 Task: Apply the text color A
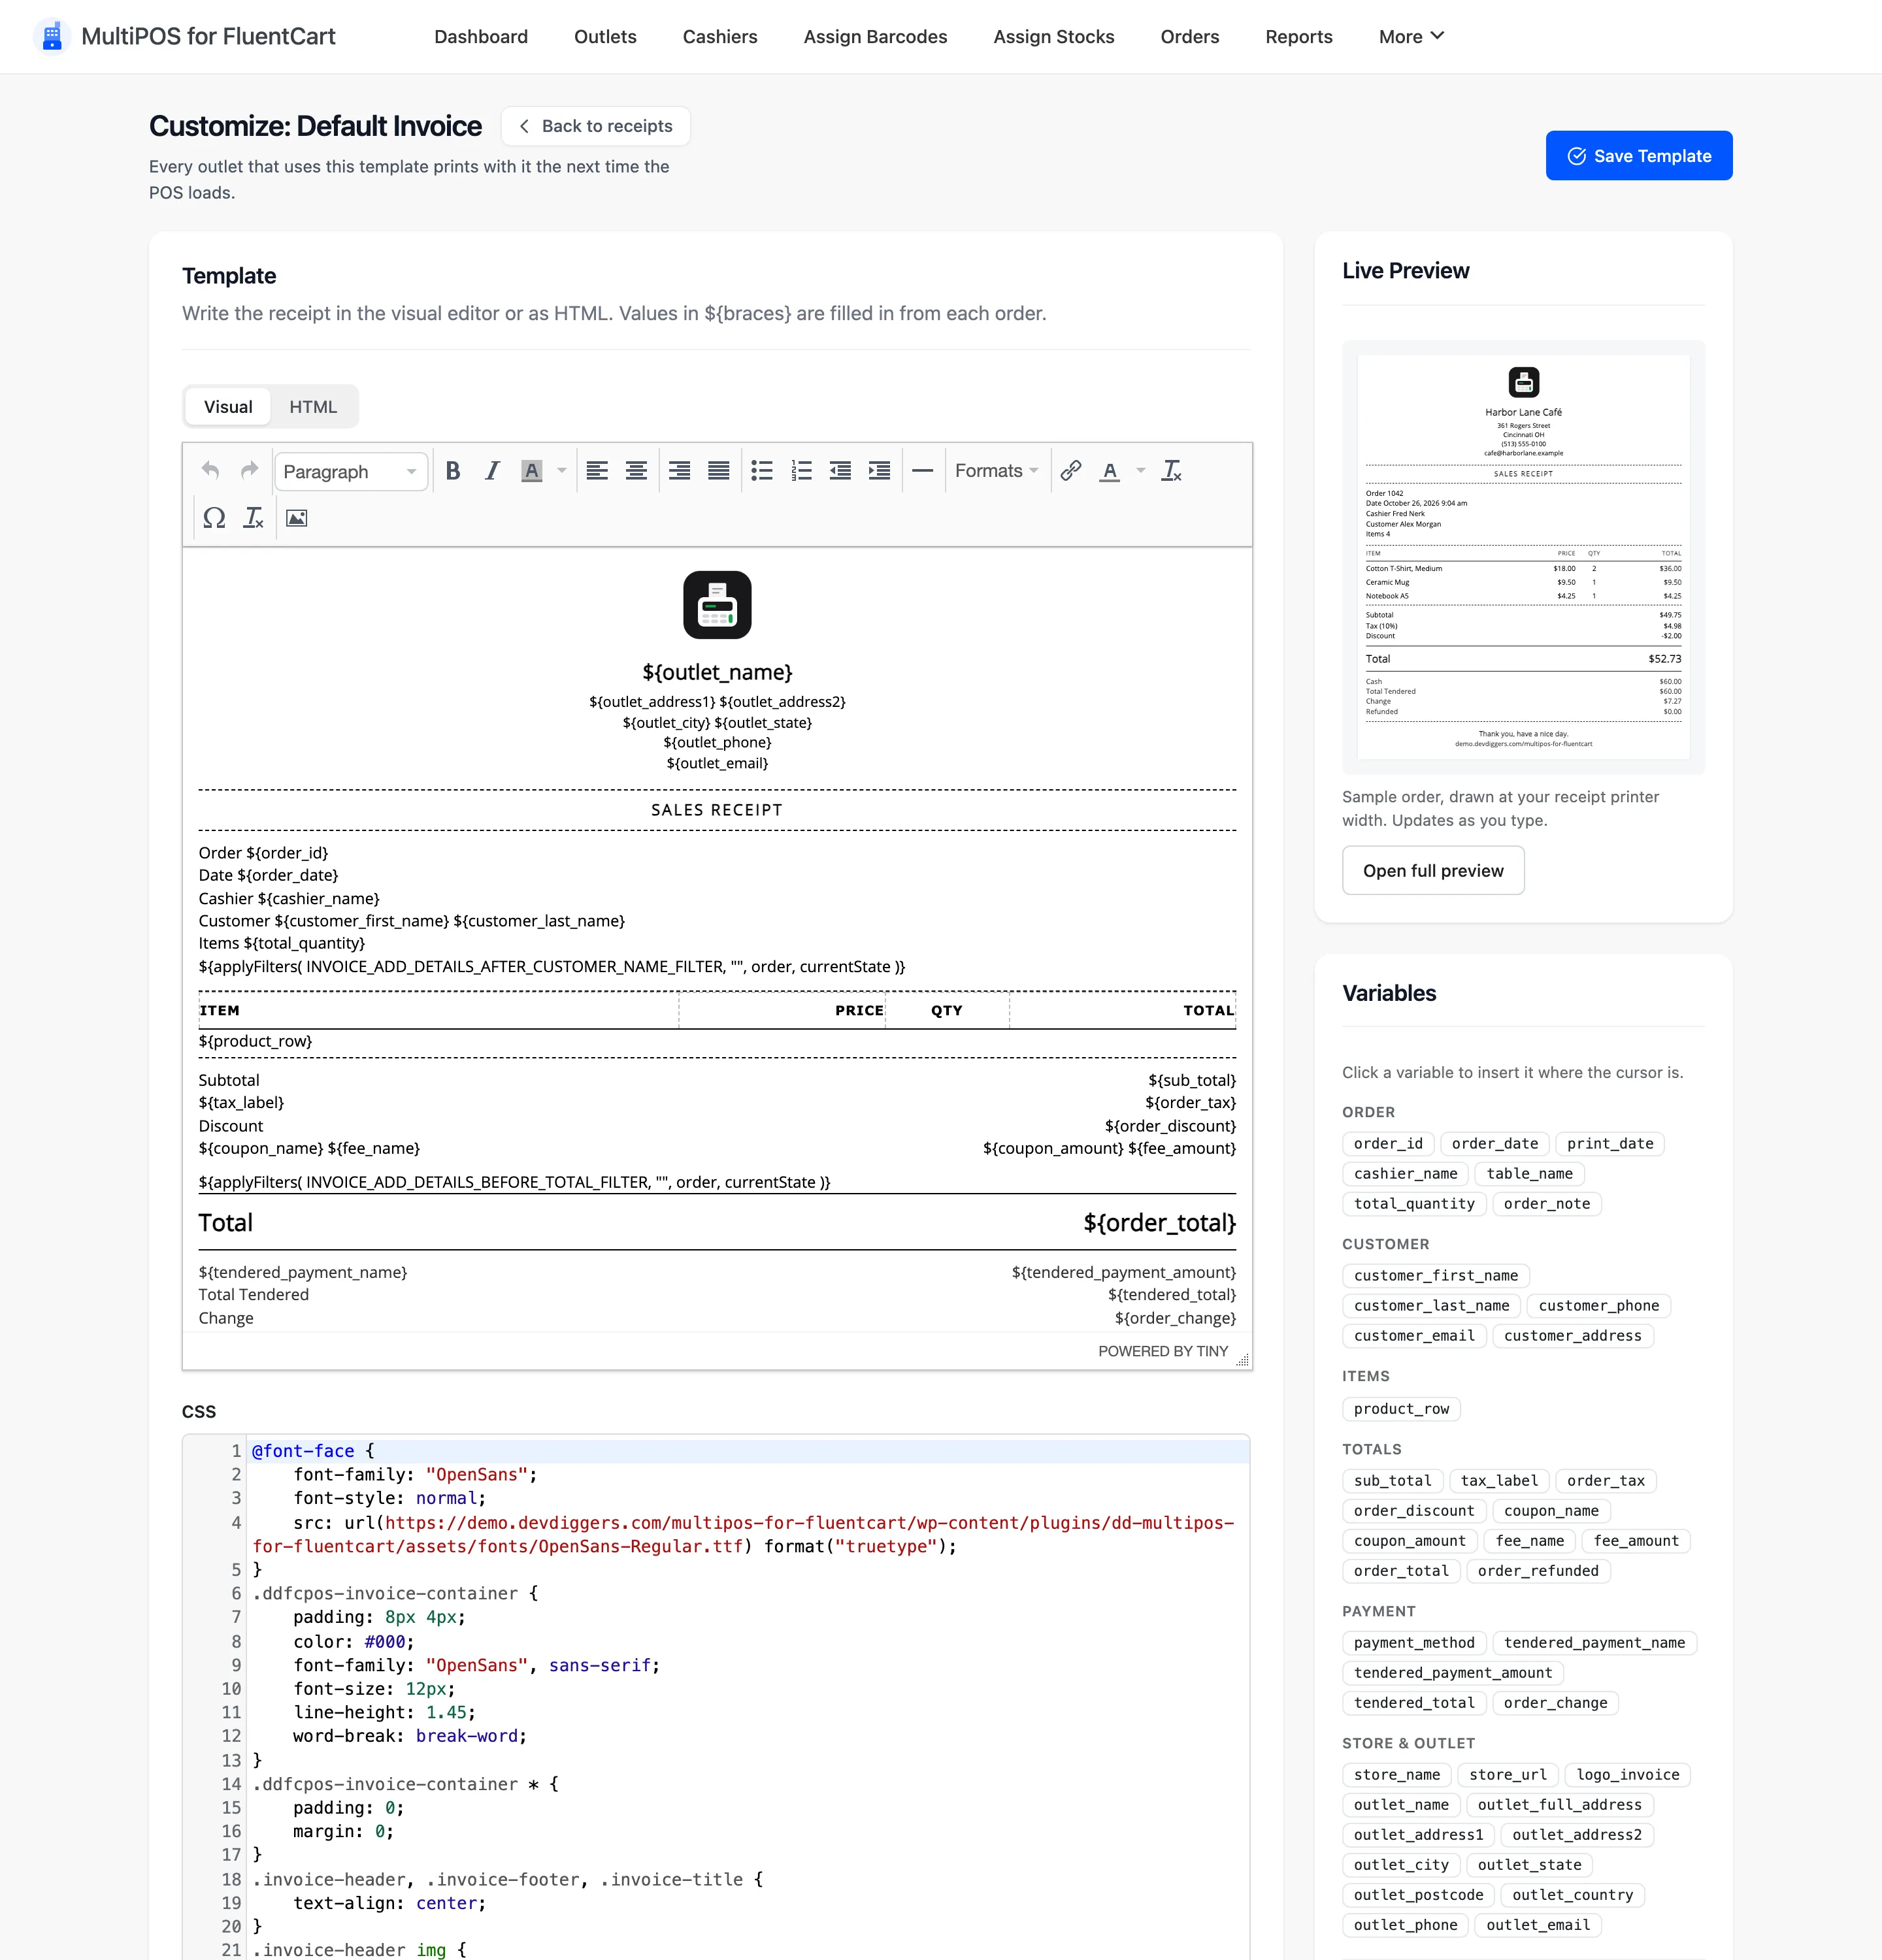[1110, 471]
